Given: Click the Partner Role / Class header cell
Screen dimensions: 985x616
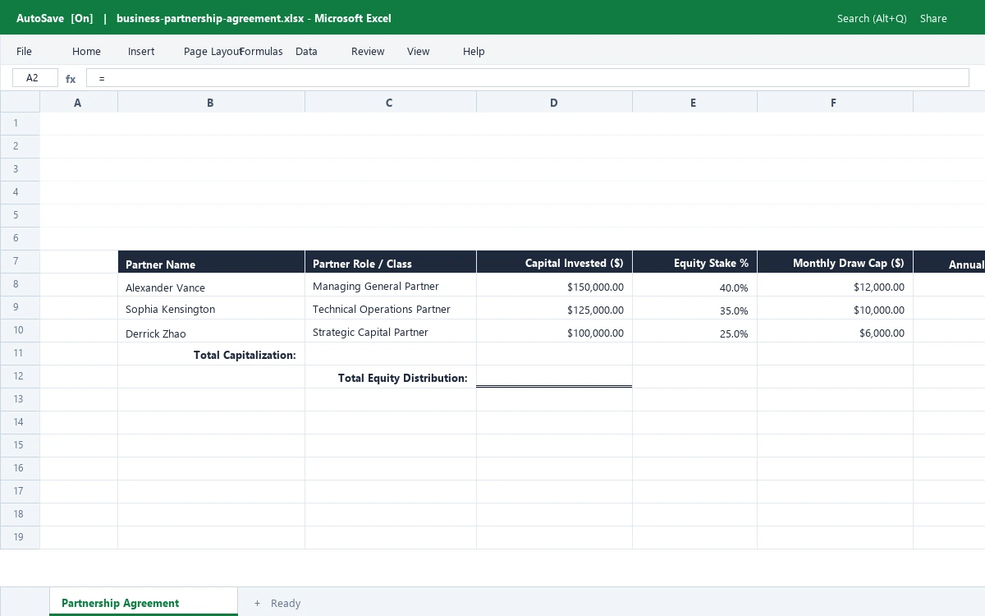Looking at the screenshot, I should click(390, 262).
